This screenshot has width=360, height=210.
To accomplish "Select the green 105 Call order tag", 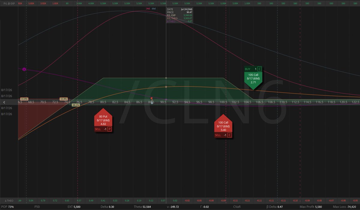I will [253, 78].
